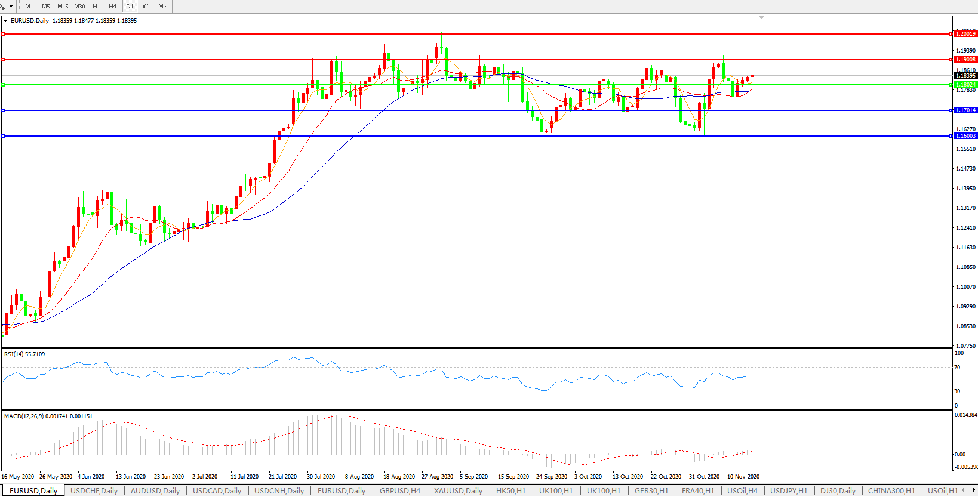The width and height of the screenshot is (978, 497).
Task: Switch to the XAUUSD,Daily chart tab
Action: coord(458,491)
